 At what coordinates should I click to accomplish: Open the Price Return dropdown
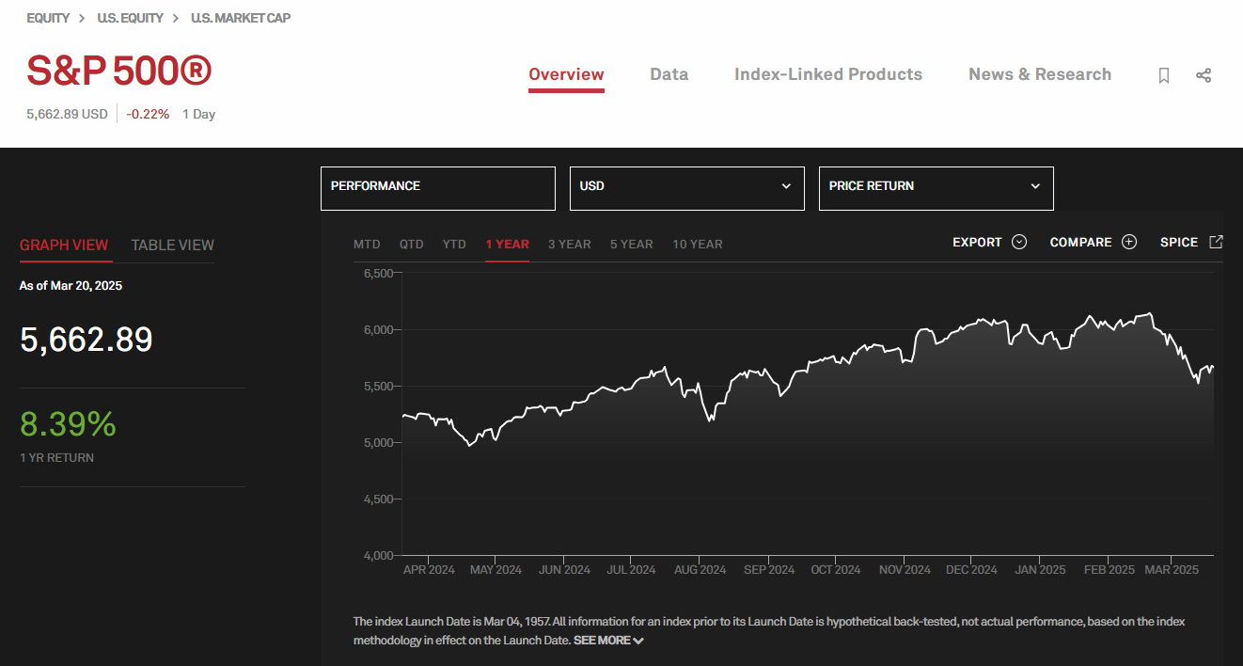[936, 188]
